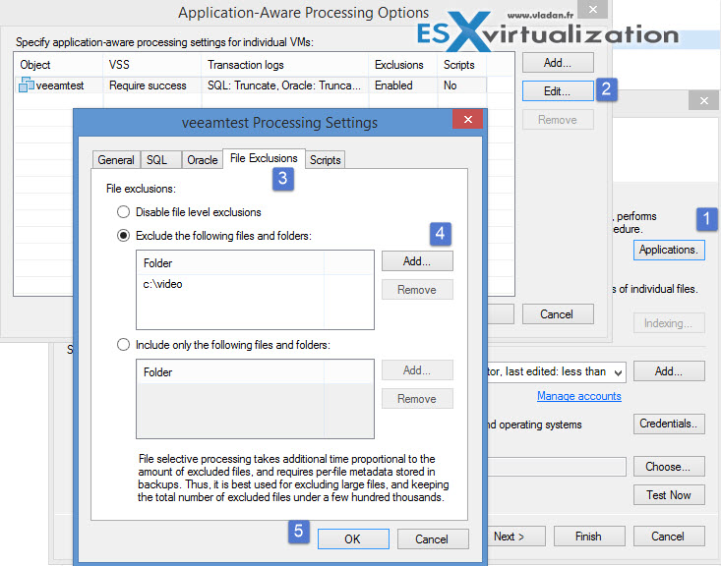Screen dimensions: 721x566
Task: Click Cancel in the backup wizard
Action: point(669,537)
